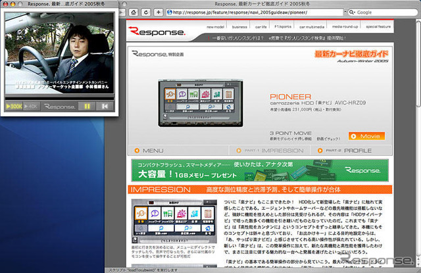Open the special feature nav item
Screen dimensions: 421x273
[378, 26]
